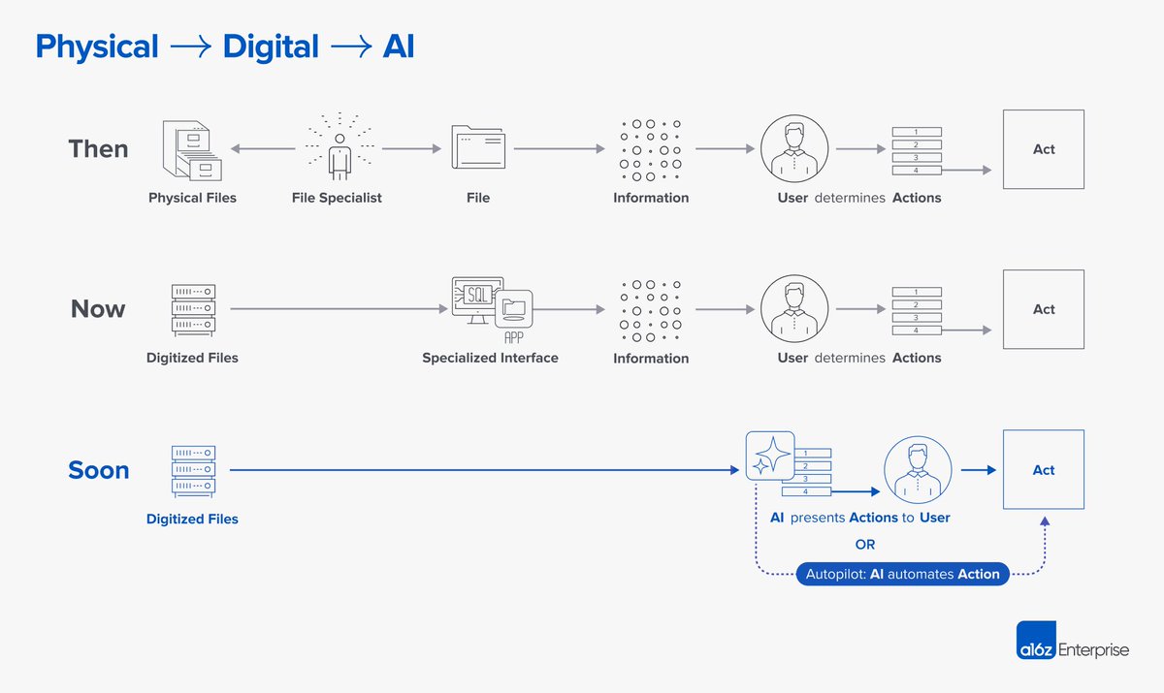Select the User avatar in the Then row

[792, 149]
